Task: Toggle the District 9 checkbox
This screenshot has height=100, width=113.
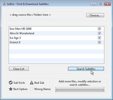Action: pos(99,42)
